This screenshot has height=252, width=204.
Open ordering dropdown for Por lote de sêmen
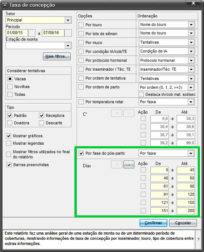coord(191,33)
